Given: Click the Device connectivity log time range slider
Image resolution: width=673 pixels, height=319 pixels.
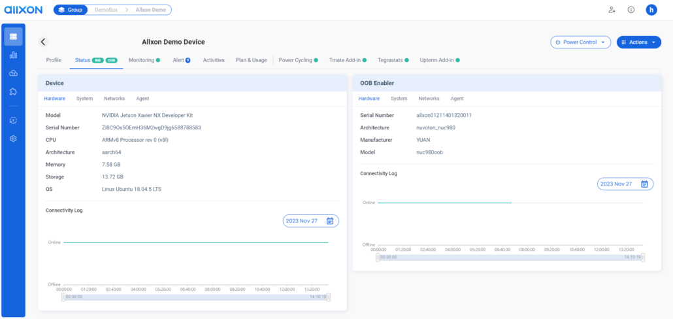Looking at the screenshot, I should coord(196,297).
